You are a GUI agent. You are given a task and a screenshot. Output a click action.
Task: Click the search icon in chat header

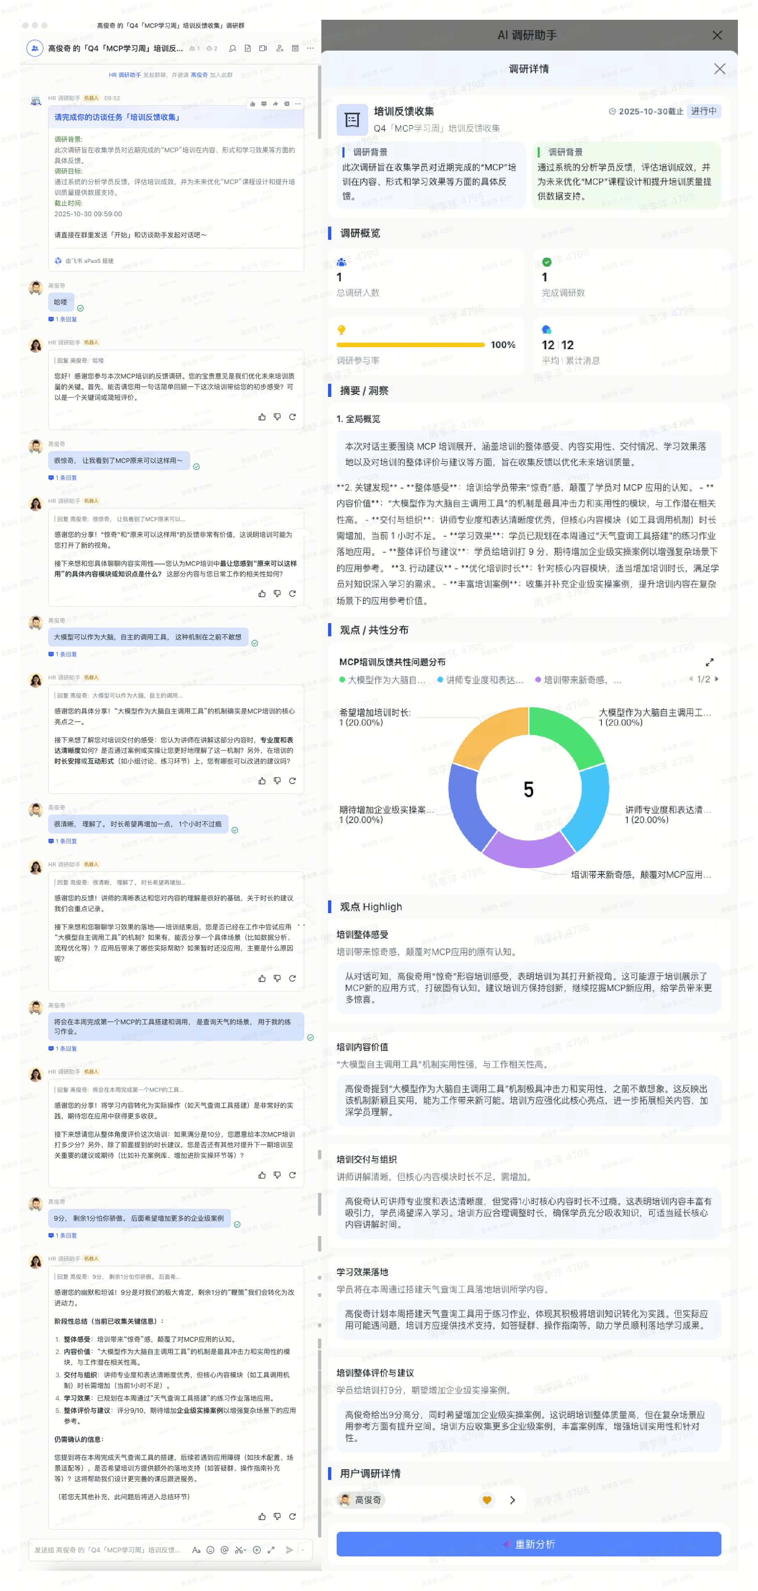click(x=233, y=48)
